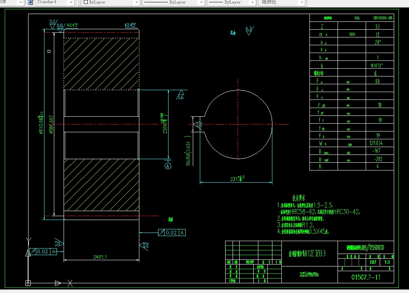Screen dimensions: 409x293
Task: Click the 0.5X45 chamfer requirement line
Action: [303, 231]
